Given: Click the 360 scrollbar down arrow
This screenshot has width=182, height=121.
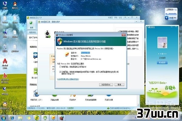Looking at the screenshot, I should 138,105.
